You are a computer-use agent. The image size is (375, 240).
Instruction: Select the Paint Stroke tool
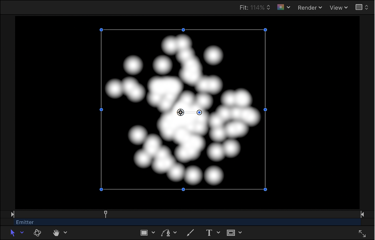coord(190,232)
